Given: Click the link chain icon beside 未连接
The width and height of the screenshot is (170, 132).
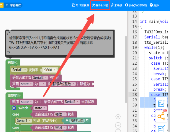Looking at the screenshot, I should coord(112,5).
